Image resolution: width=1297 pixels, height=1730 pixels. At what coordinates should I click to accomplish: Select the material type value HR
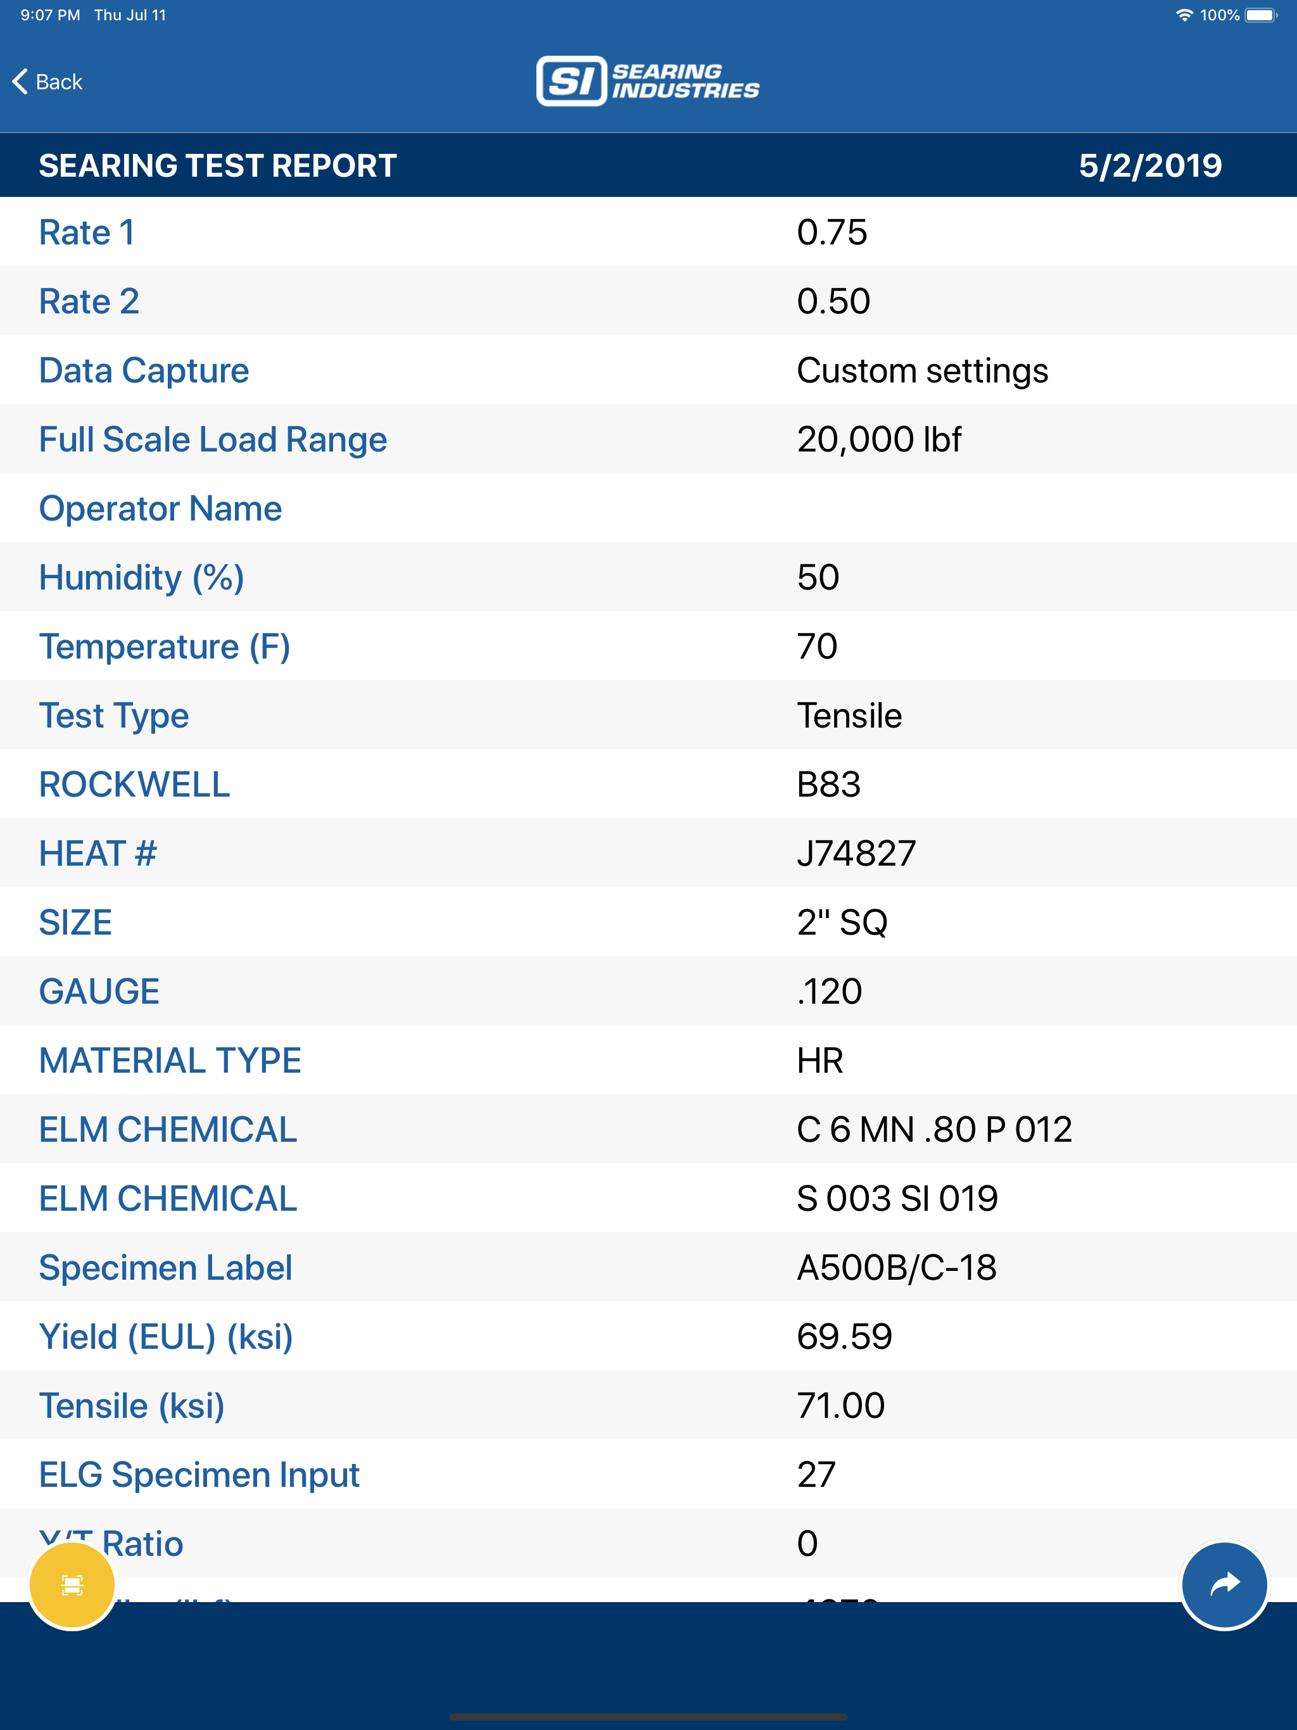point(820,1061)
